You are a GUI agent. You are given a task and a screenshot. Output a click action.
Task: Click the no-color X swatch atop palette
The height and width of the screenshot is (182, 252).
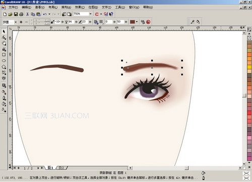tap(249, 38)
